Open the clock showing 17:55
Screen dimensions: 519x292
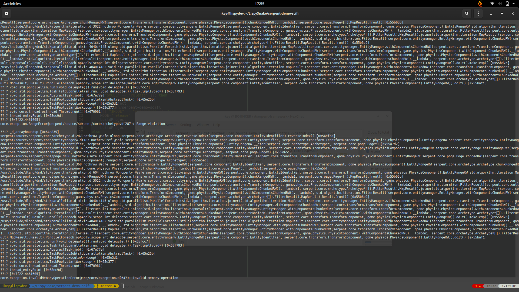pos(259,4)
